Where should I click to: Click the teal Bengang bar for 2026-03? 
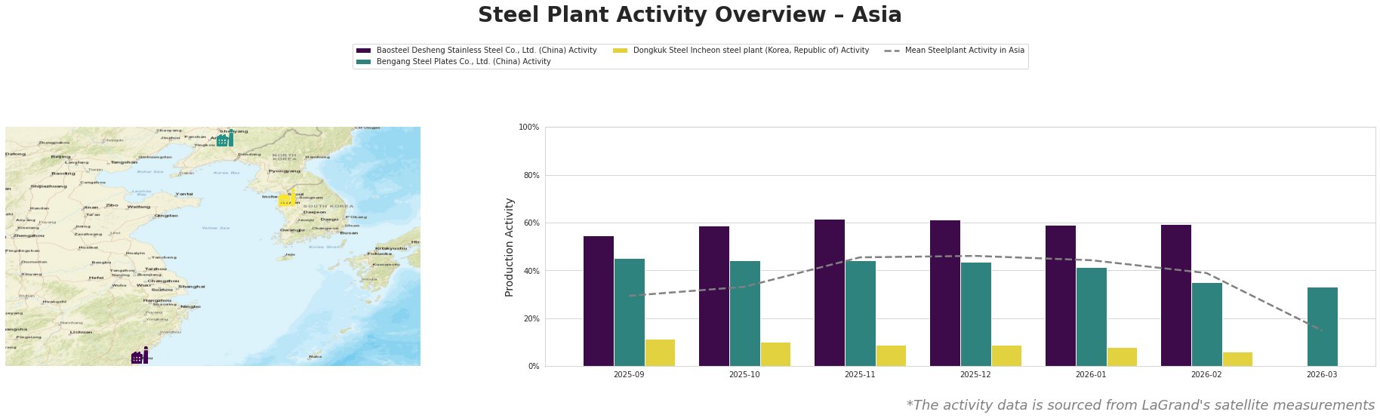pos(1322,327)
